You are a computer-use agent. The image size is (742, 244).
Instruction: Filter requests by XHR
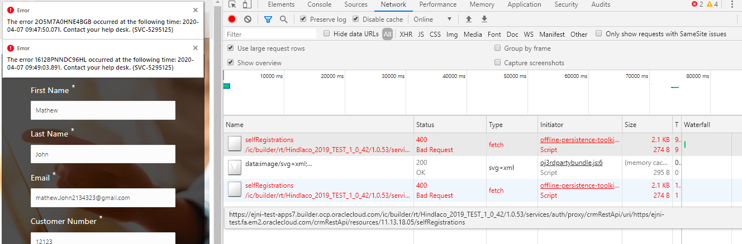click(x=406, y=34)
